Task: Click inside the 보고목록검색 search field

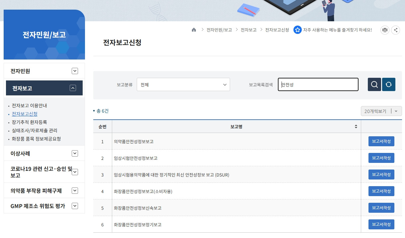Action: pyautogui.click(x=318, y=84)
